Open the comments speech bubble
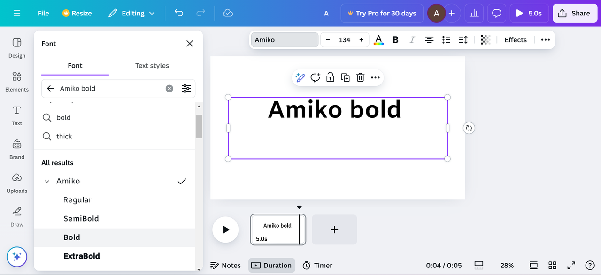The image size is (601, 275). tap(497, 13)
